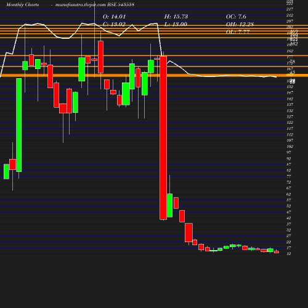Click the "Monthly Charts" title text

pos(23,5)
